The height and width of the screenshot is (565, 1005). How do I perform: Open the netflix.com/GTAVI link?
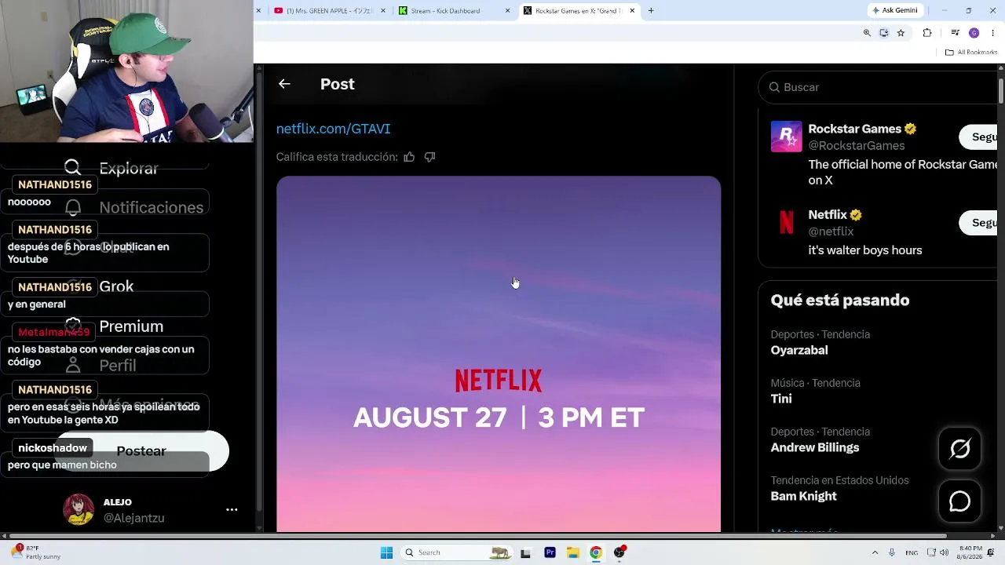tap(333, 129)
